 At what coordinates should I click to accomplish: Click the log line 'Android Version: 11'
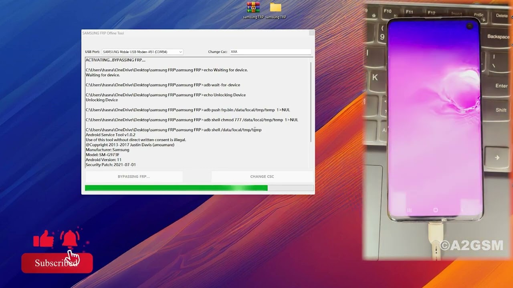pos(103,160)
